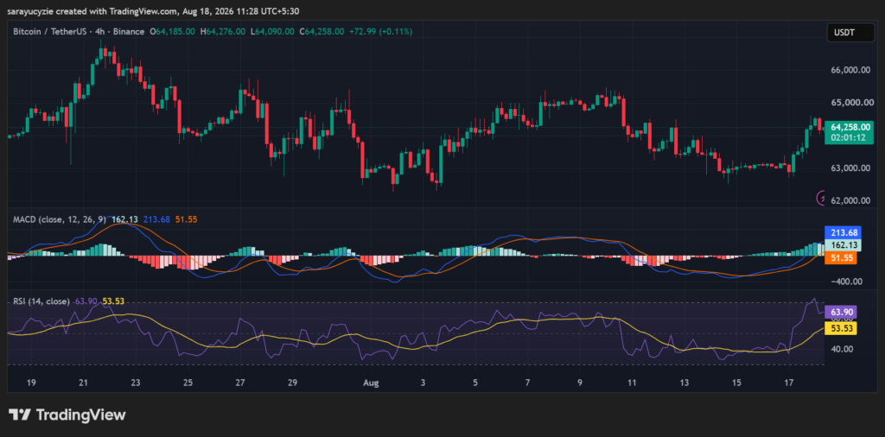Click the close value C64,258.00

322,32
